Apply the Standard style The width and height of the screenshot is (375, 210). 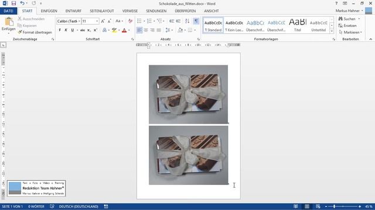coord(213,25)
